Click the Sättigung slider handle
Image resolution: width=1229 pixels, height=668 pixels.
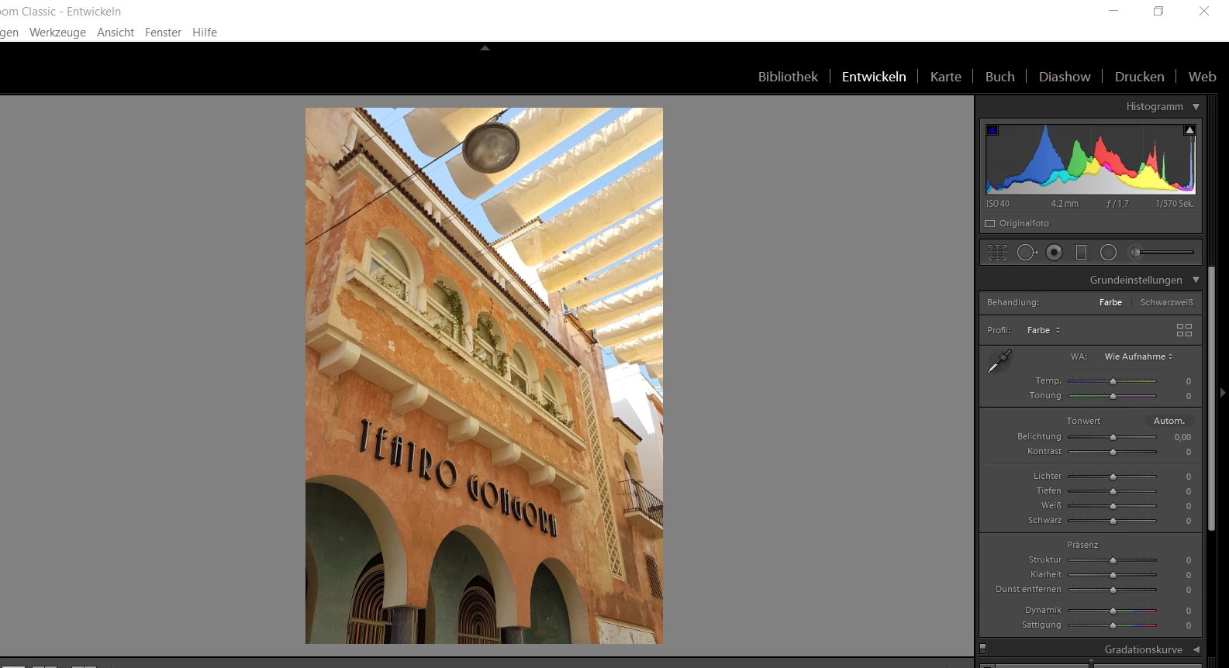coord(1113,625)
